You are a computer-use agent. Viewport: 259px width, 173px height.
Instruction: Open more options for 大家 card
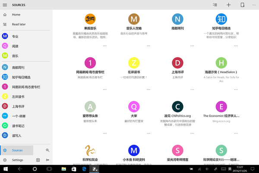(x=148, y=133)
